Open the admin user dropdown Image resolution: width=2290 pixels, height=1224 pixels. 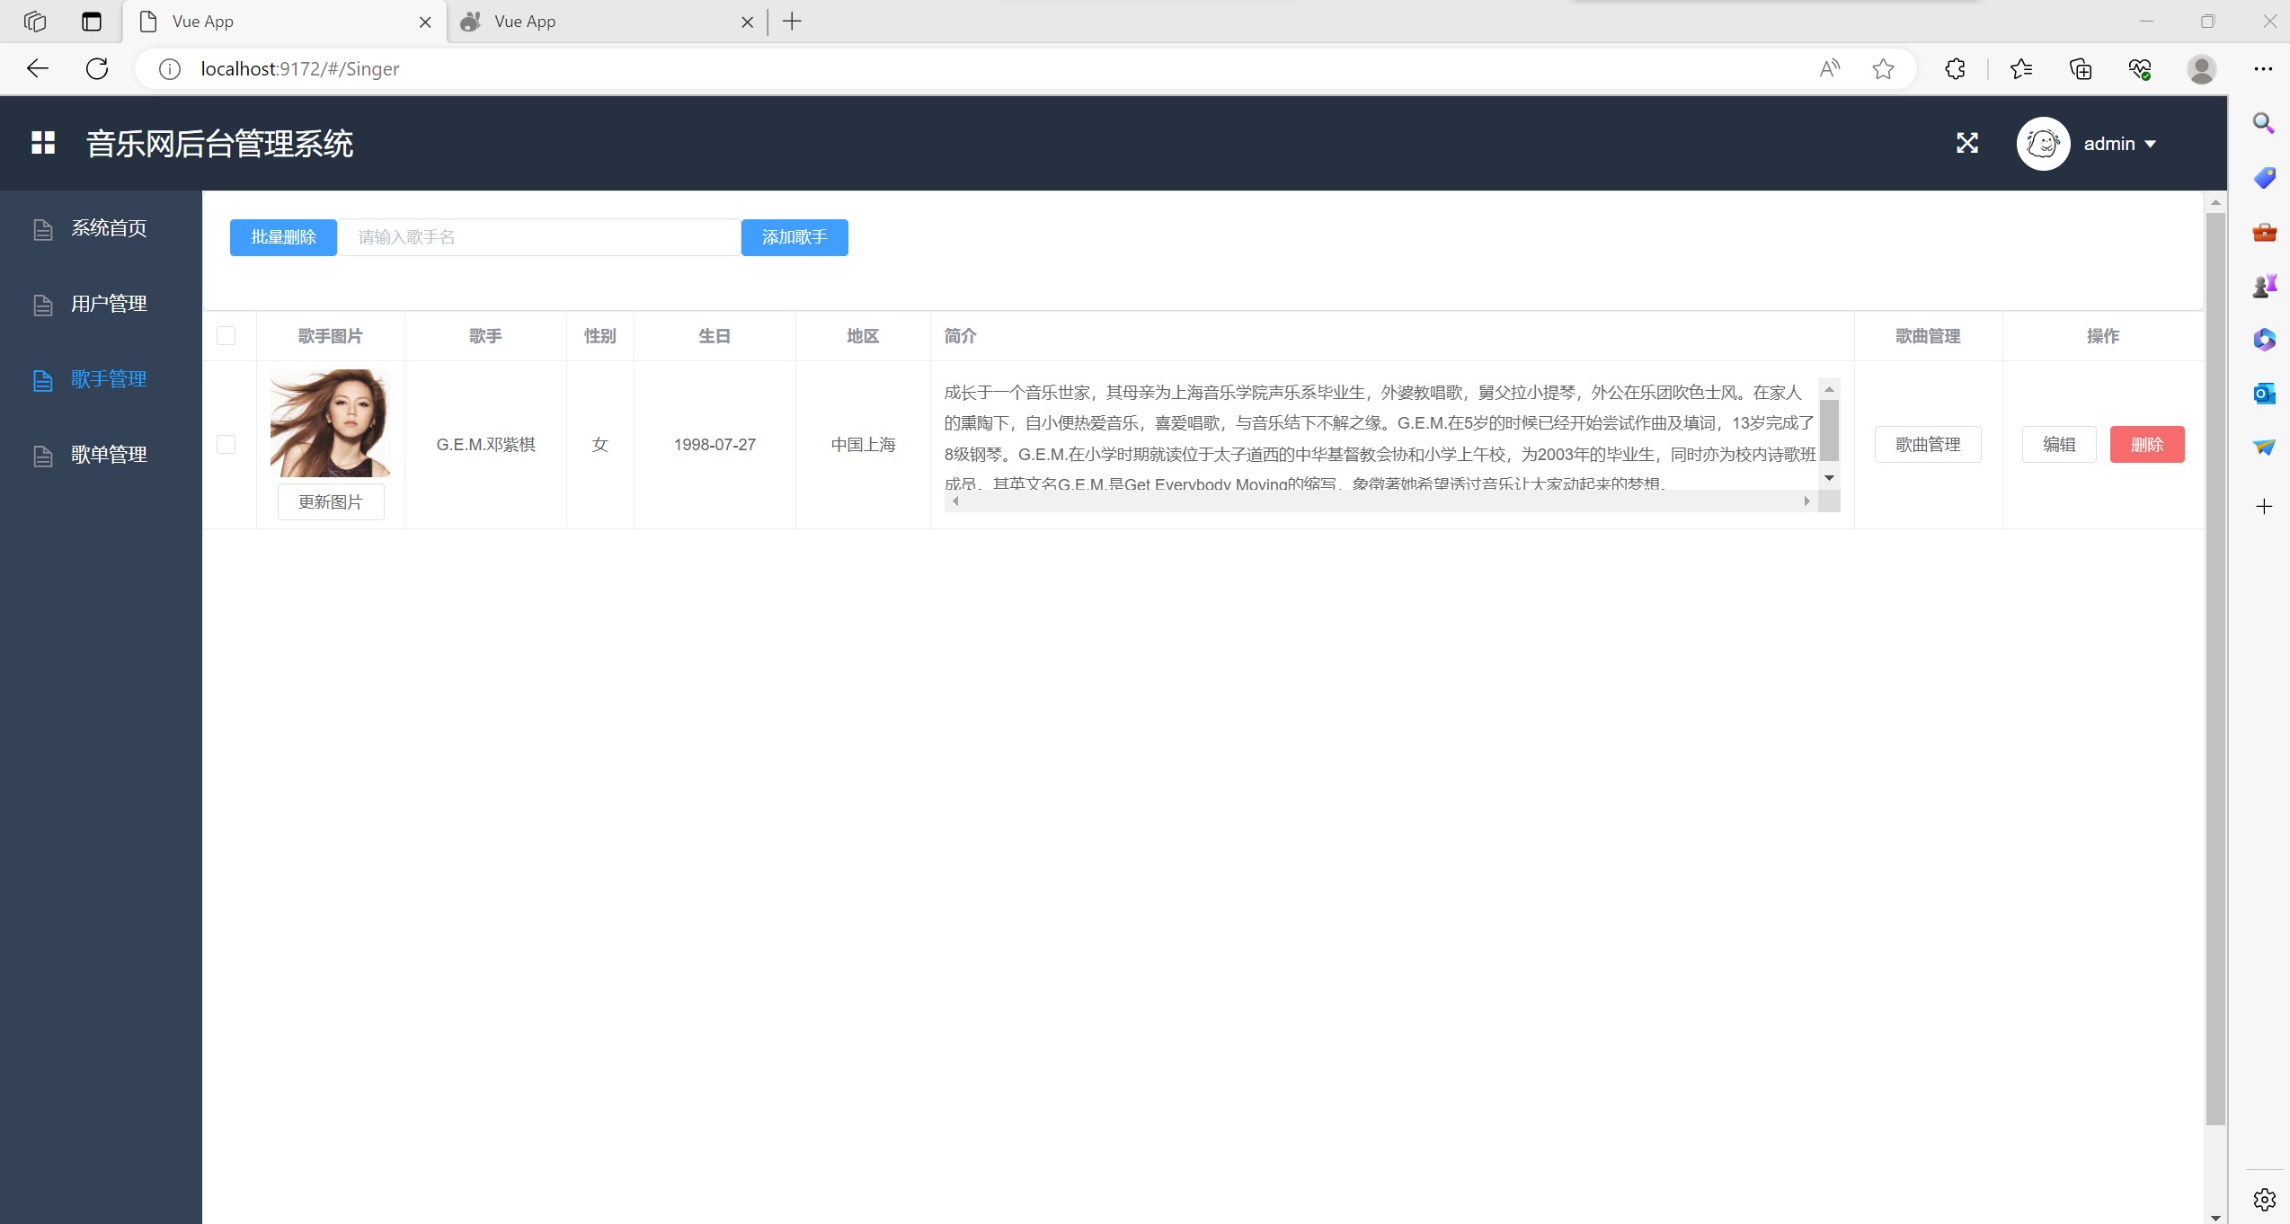click(x=2119, y=144)
